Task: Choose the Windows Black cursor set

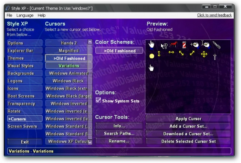Action: coord(69,81)
